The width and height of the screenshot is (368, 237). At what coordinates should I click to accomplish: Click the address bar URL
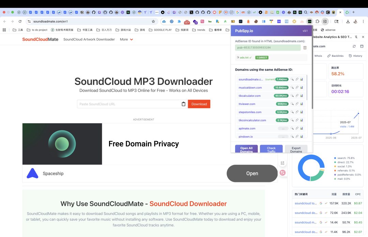[x=50, y=21]
